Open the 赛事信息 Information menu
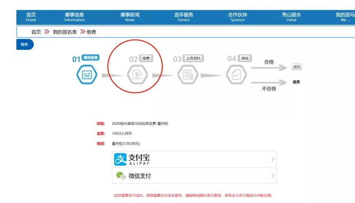The image size is (355, 203). pos(74,17)
